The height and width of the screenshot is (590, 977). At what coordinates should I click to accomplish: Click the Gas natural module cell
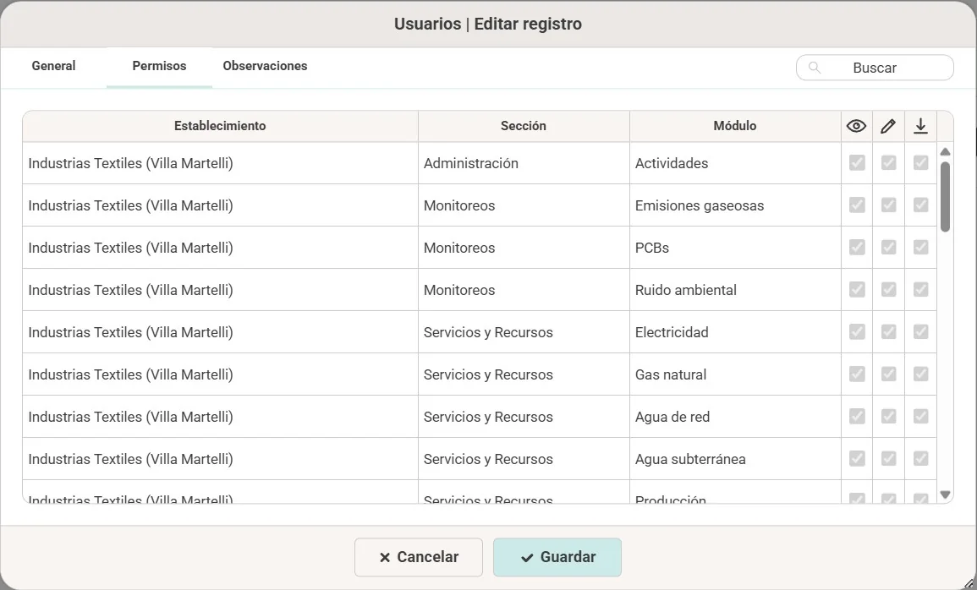[735, 374]
